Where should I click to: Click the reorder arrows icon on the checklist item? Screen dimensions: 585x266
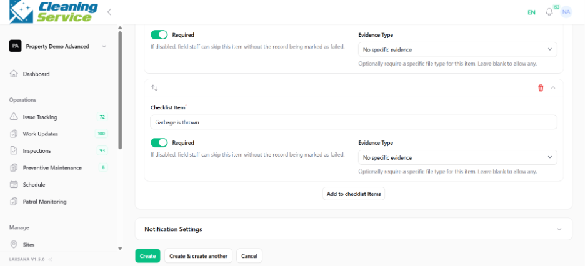154,88
